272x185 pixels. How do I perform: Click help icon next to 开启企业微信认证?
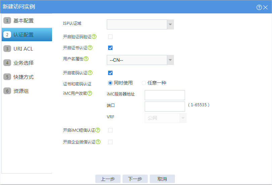(98, 142)
